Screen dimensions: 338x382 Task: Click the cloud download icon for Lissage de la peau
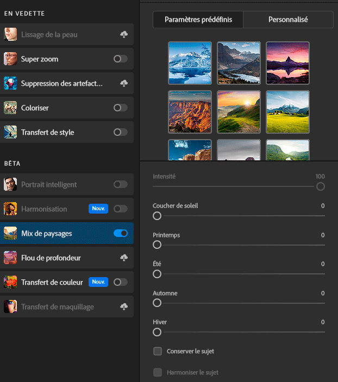[x=124, y=35]
